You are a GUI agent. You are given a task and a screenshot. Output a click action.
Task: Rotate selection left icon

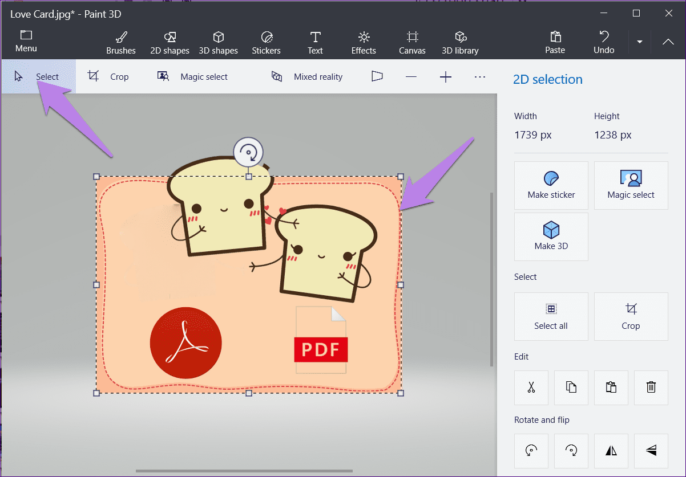click(531, 451)
